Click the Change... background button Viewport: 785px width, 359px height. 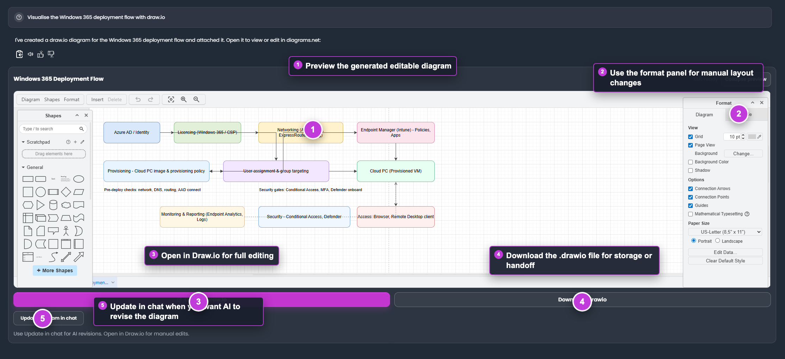point(743,154)
